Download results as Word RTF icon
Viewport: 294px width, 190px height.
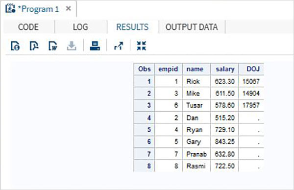(x=53, y=46)
